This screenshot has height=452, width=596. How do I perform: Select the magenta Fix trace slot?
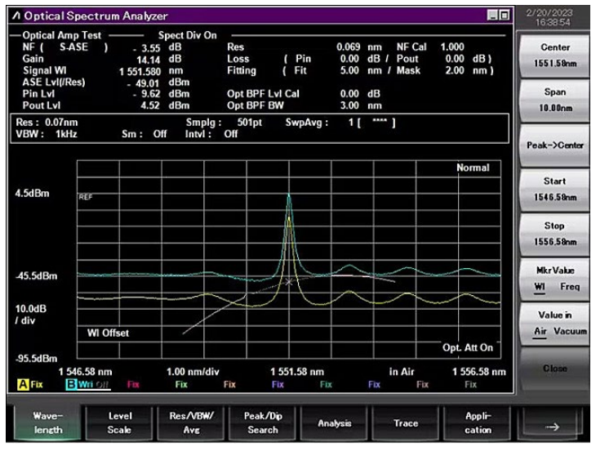click(x=133, y=384)
